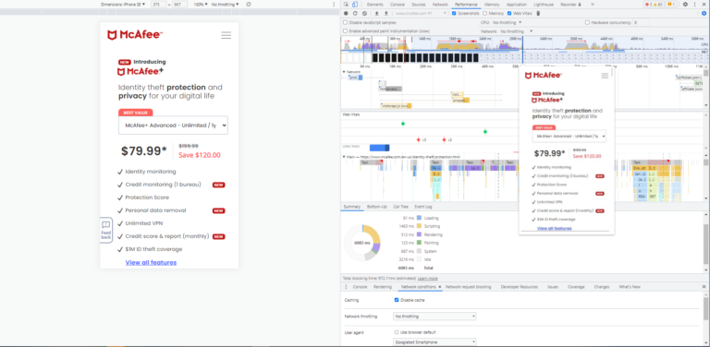Click the errors and warnings counter
Screen dimensions: 710x347
pyautogui.click(x=654, y=4)
